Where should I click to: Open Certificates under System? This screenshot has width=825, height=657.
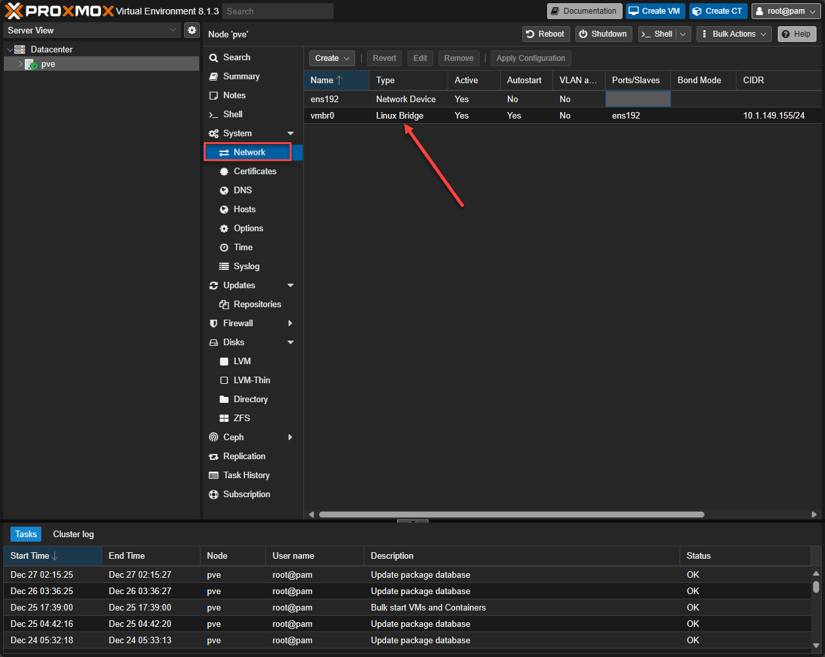(254, 172)
